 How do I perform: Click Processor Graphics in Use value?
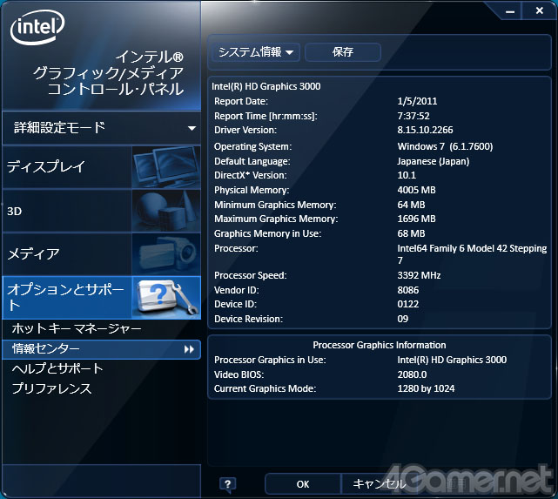[x=452, y=360]
